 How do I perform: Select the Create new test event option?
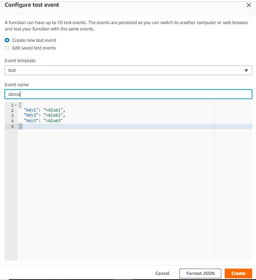7,40
